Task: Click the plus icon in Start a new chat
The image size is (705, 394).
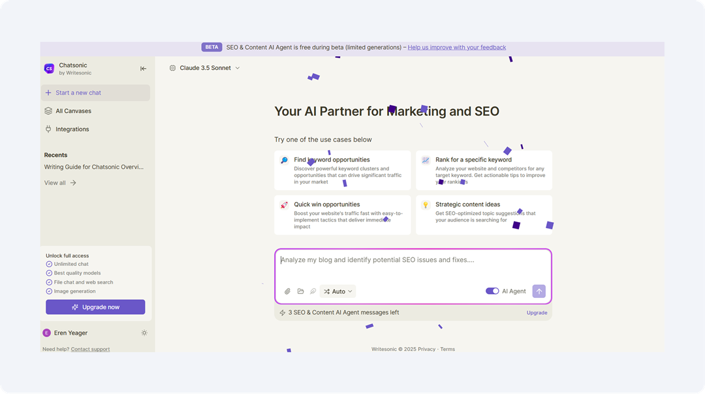Action: 48,93
